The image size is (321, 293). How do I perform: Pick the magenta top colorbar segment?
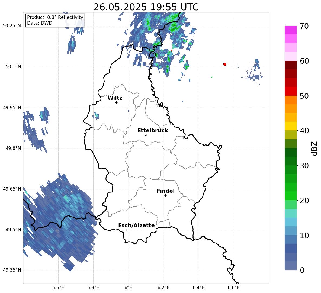click(x=291, y=30)
